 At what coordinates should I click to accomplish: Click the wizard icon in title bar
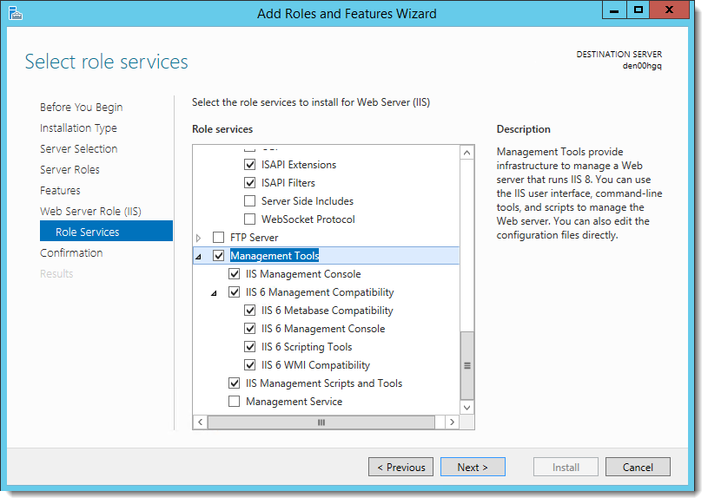tap(17, 13)
